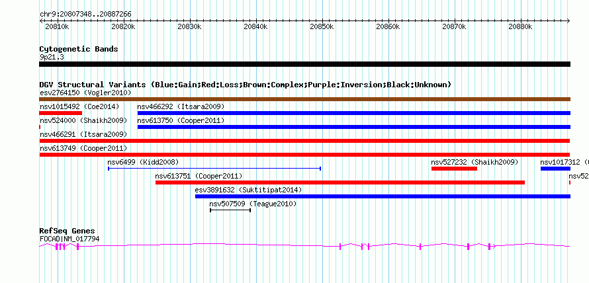
Task: Click the chr9:20807348..20887266 coordinate label
Action: (85, 15)
